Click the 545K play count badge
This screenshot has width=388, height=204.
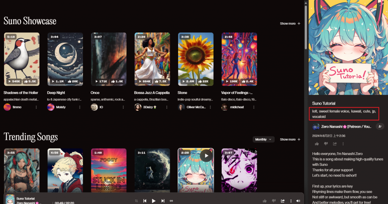point(14,81)
